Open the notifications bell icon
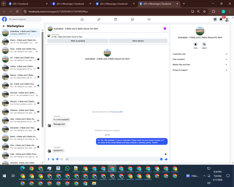This screenshot has height=187, width=234. (221, 19)
